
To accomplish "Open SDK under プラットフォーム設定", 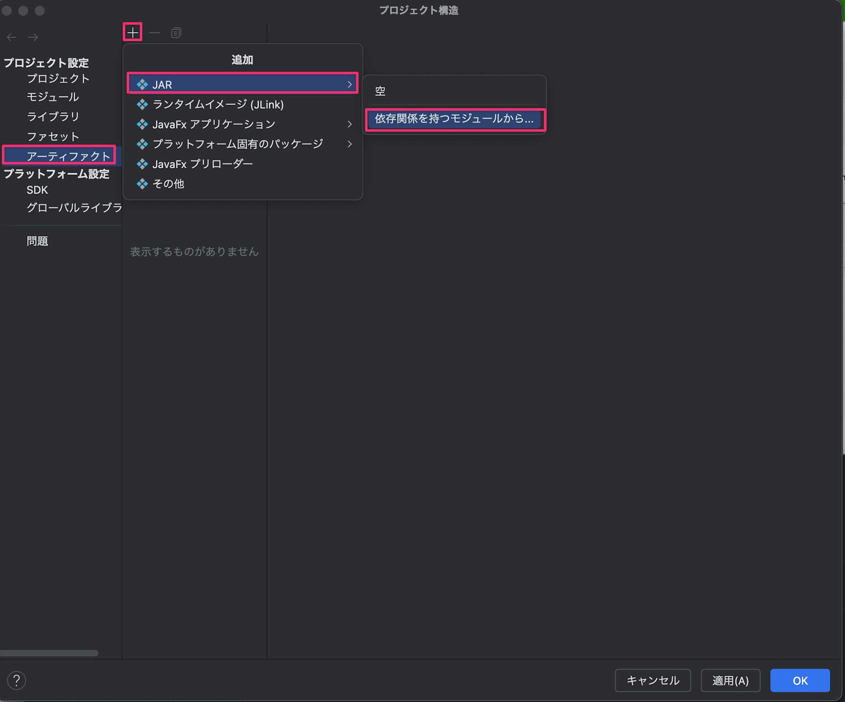I will click(37, 190).
